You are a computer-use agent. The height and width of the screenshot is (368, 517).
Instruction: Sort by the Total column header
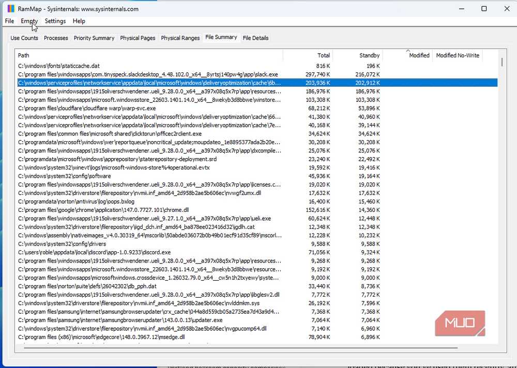click(x=308, y=55)
